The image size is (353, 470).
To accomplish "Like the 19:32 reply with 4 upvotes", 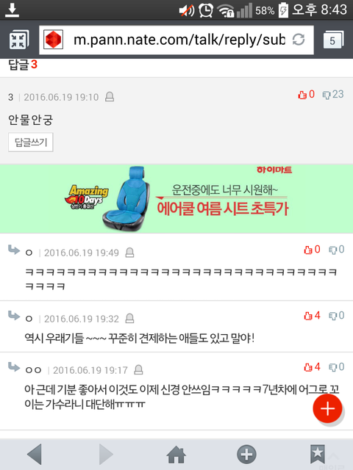I will point(312,316).
